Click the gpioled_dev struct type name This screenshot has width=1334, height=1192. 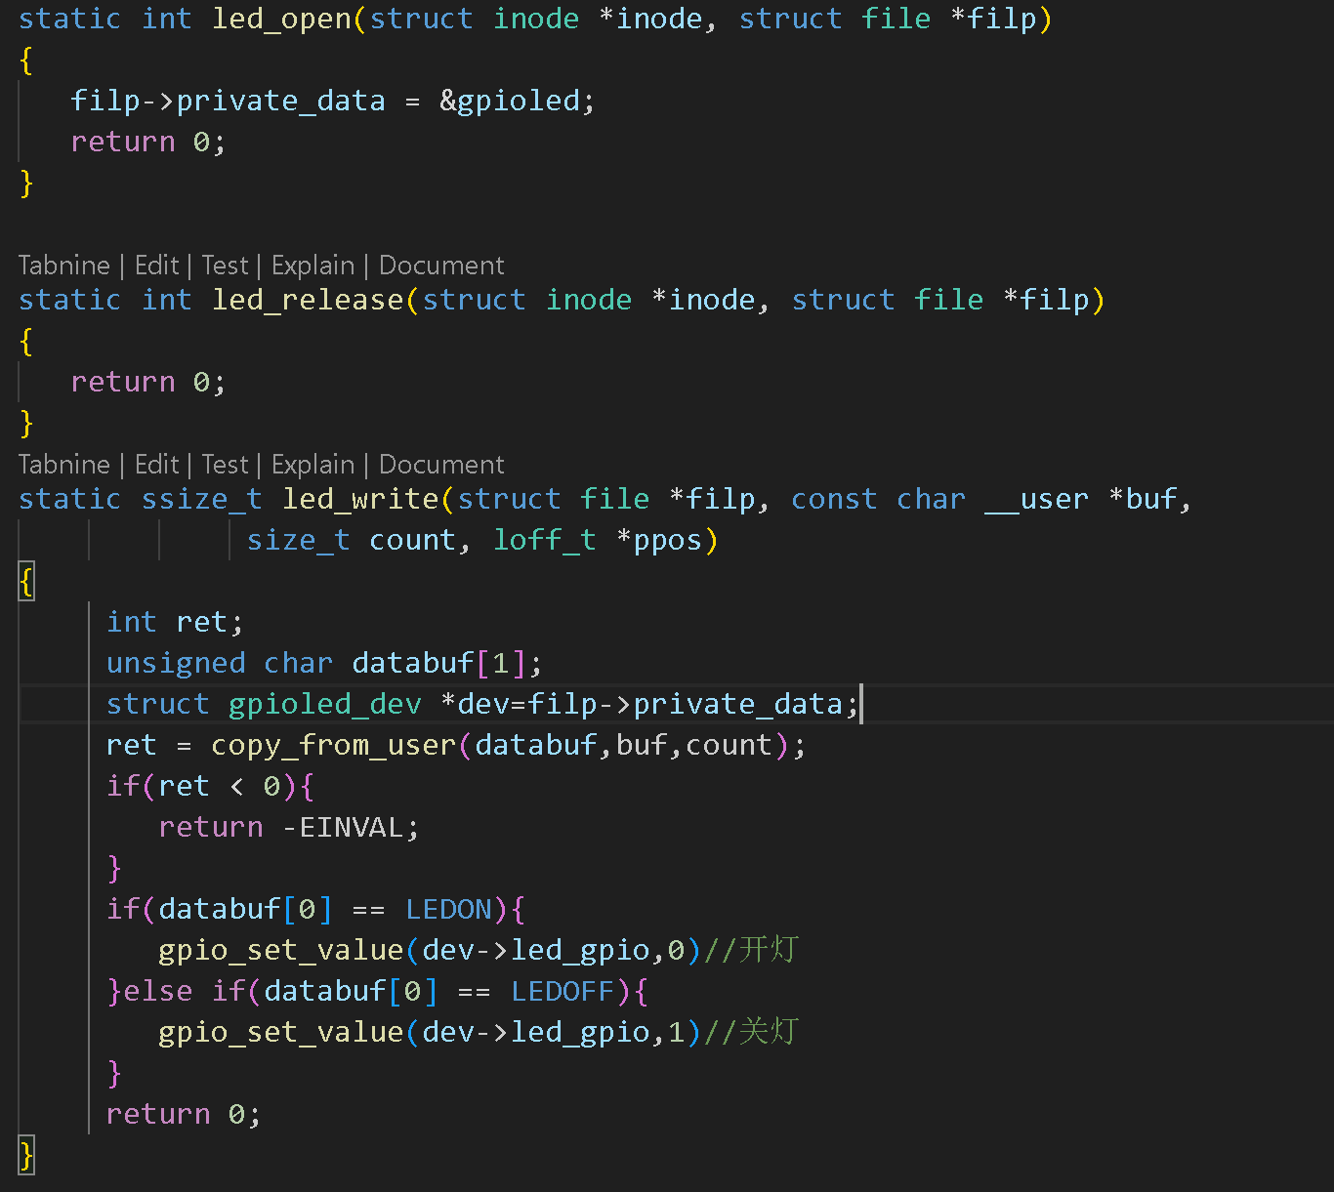coord(325,704)
